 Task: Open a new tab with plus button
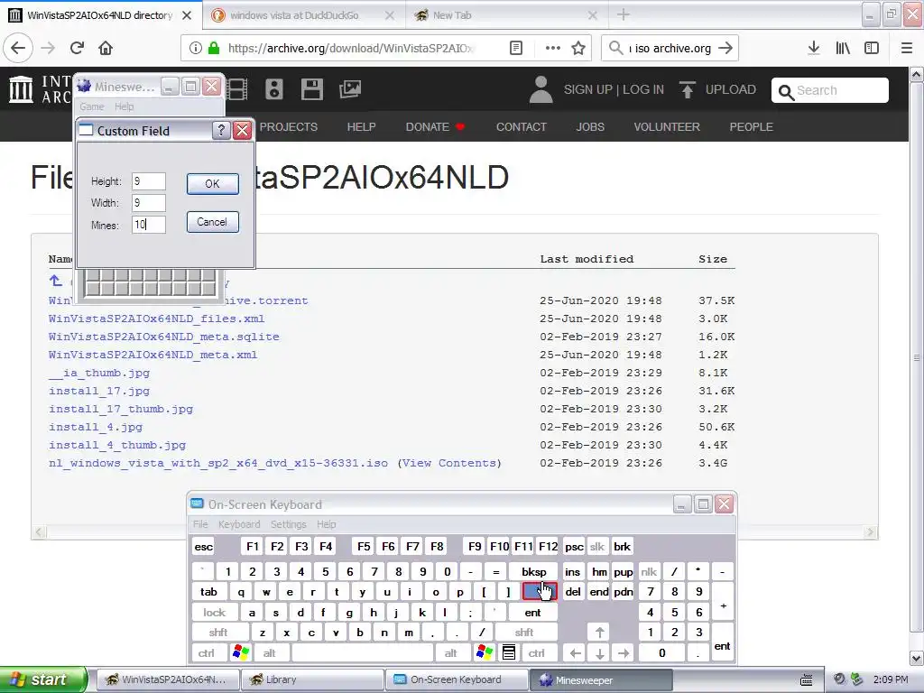click(x=624, y=15)
